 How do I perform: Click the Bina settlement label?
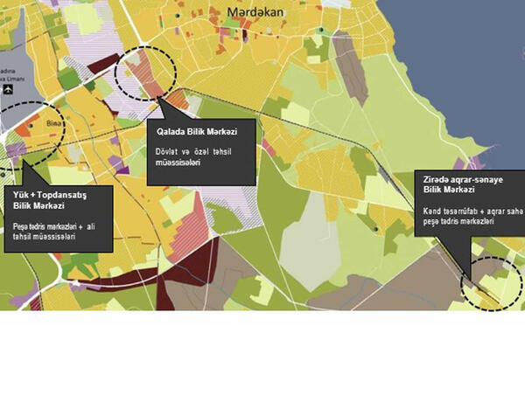[x=54, y=124]
